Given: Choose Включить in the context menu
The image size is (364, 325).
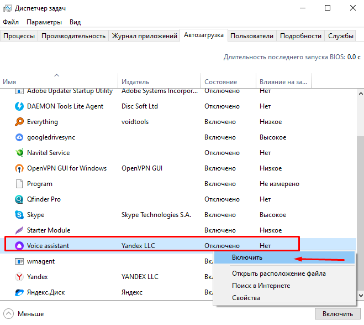Looking at the screenshot, I should click(x=284, y=257).
